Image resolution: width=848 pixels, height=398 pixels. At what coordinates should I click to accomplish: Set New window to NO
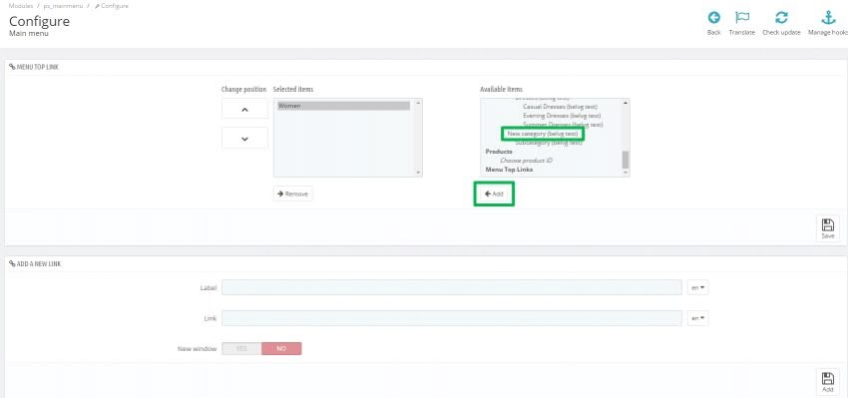point(281,349)
